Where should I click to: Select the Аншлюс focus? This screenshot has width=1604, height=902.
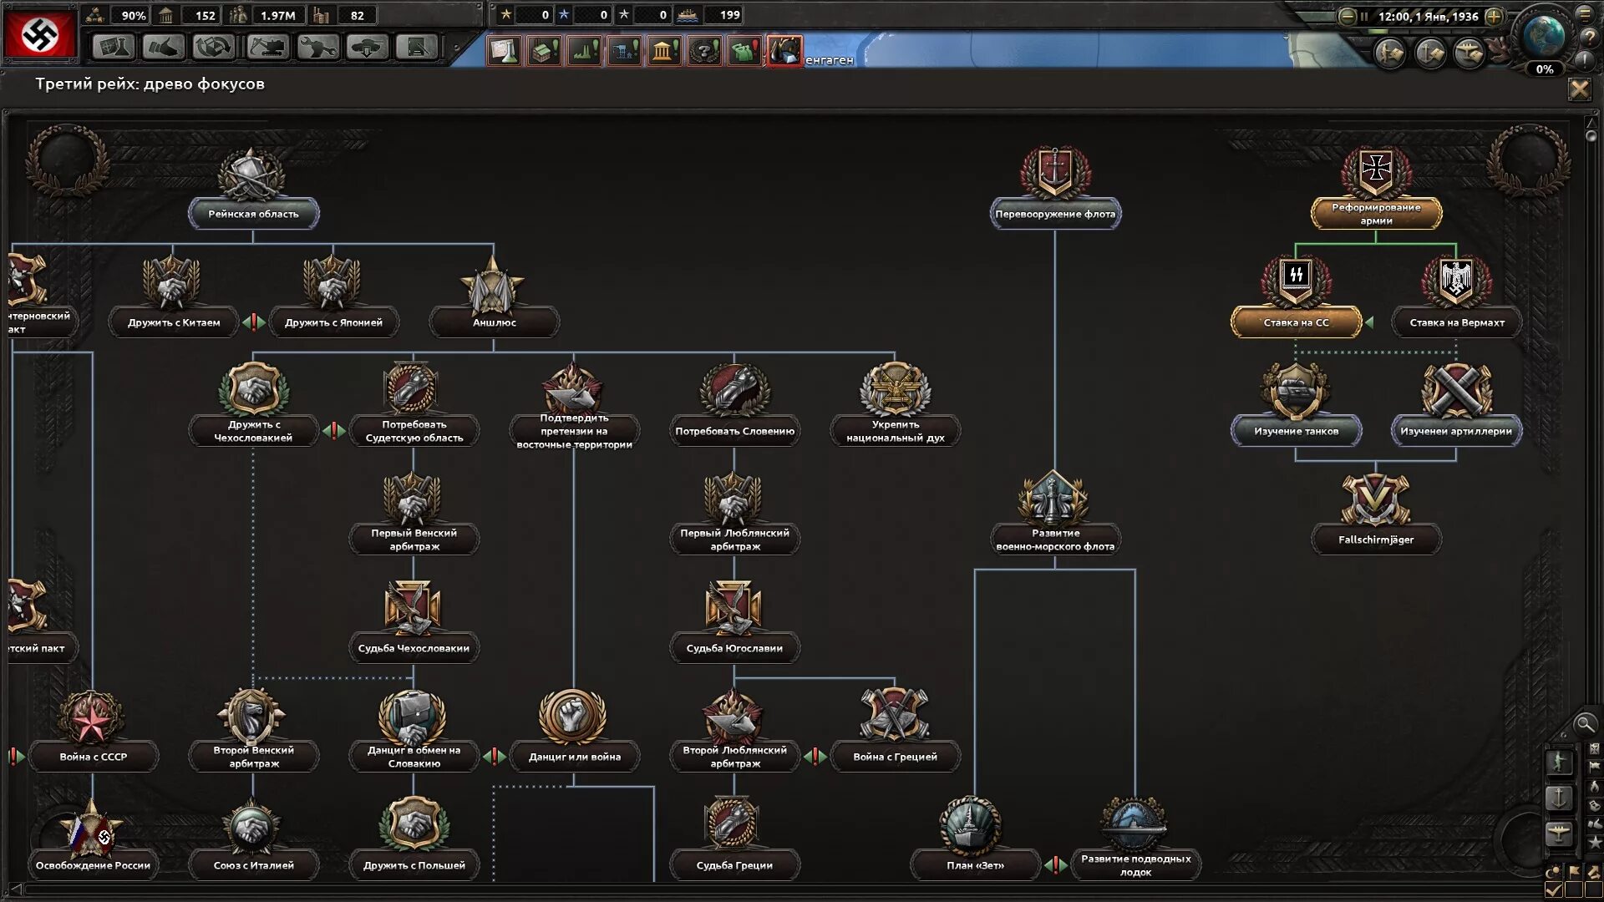pos(494,322)
